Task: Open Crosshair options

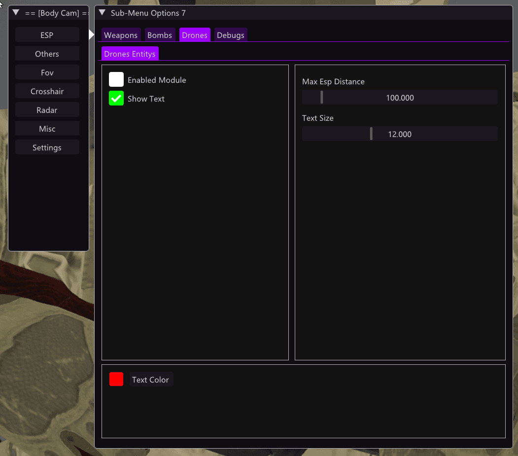Action: [x=47, y=91]
